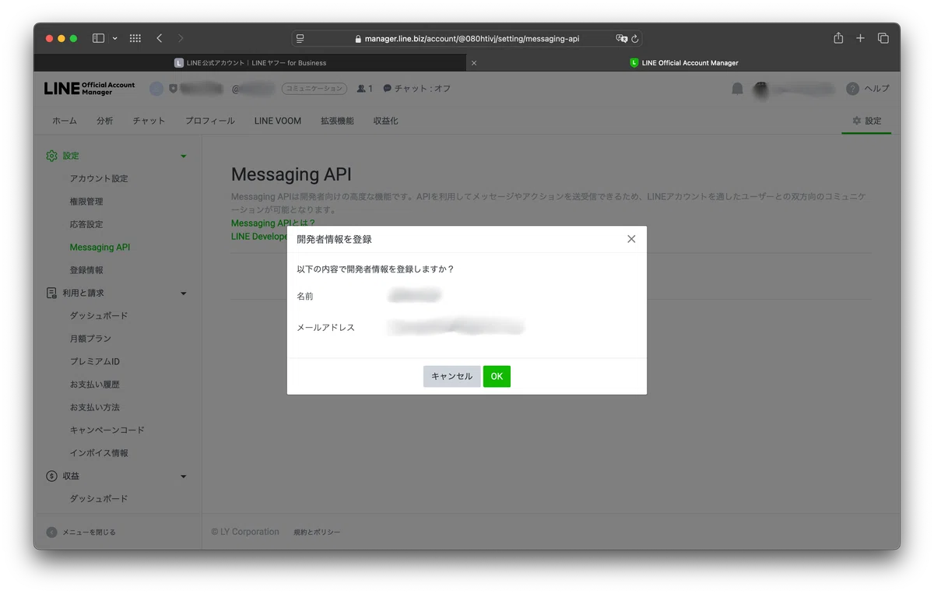Open the LINE VOOM tab
The height and width of the screenshot is (594, 934).
[x=278, y=121]
